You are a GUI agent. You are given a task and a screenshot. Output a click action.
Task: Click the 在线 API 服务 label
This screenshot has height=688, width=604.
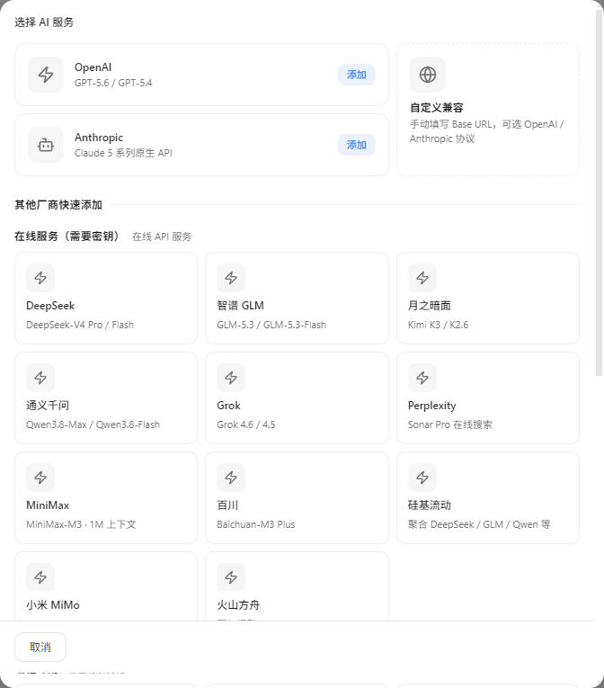pyautogui.click(x=162, y=237)
